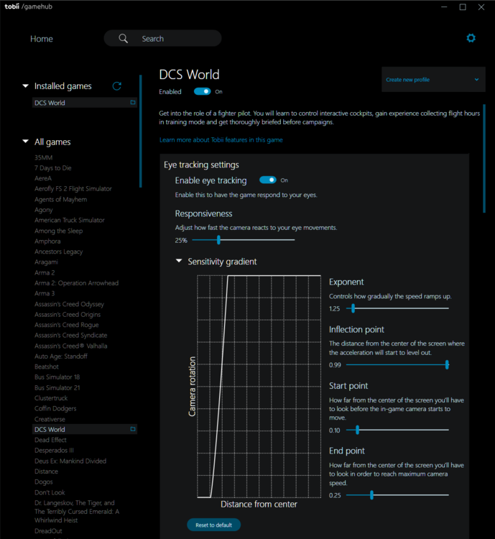The width and height of the screenshot is (495, 539).
Task: Open Learn more about Tobii features link
Action: click(221, 139)
